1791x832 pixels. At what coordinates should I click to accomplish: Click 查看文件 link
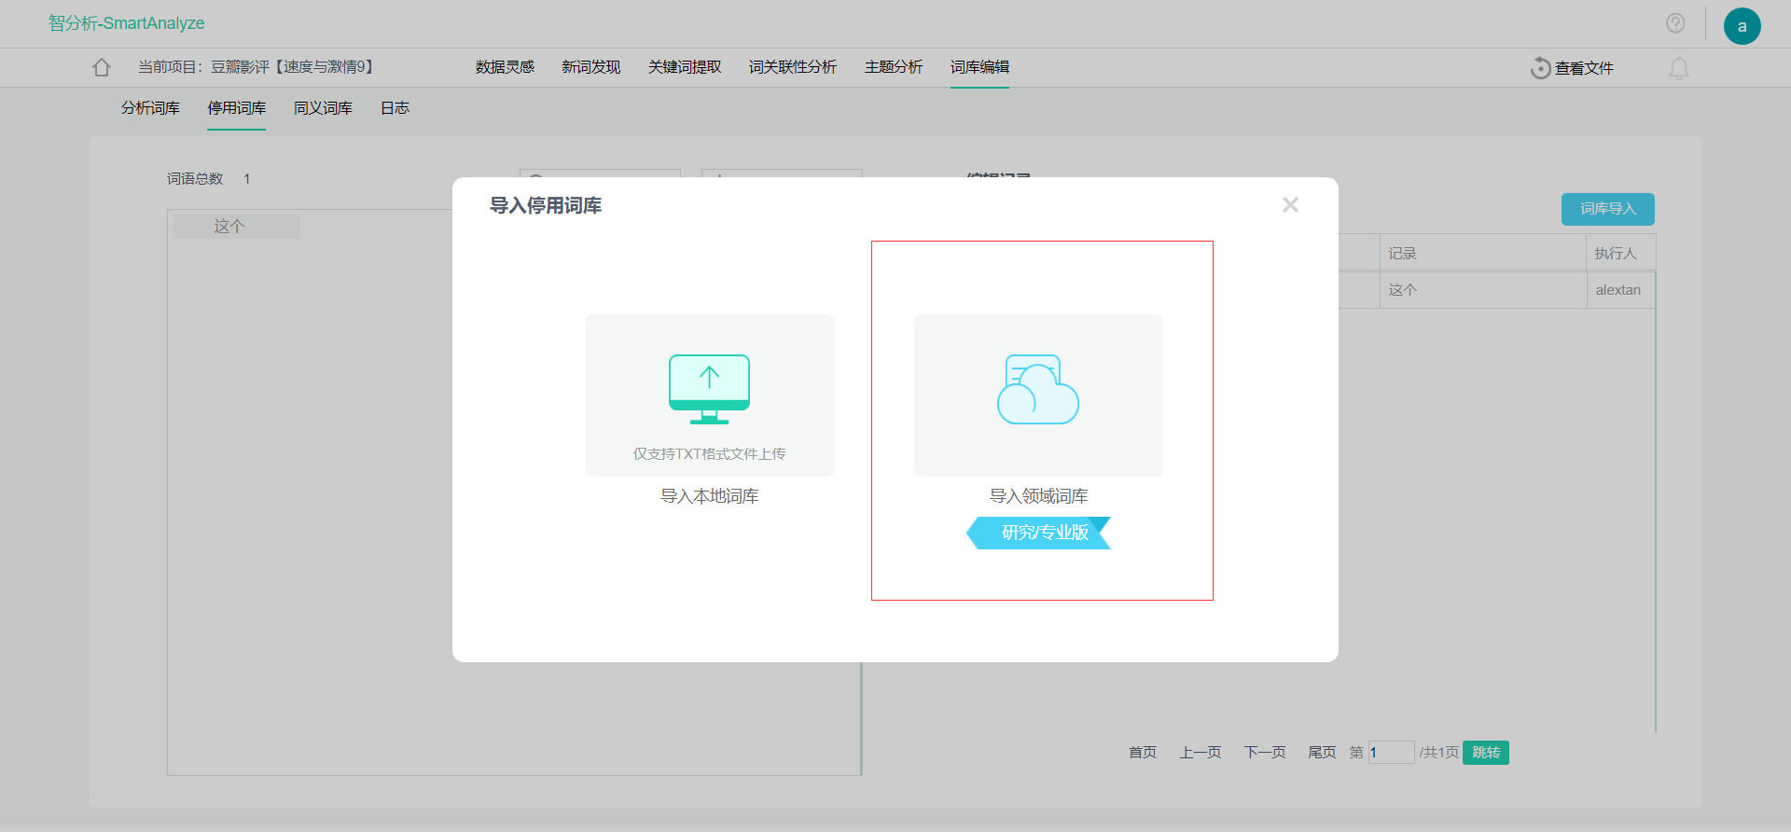pyautogui.click(x=1584, y=68)
